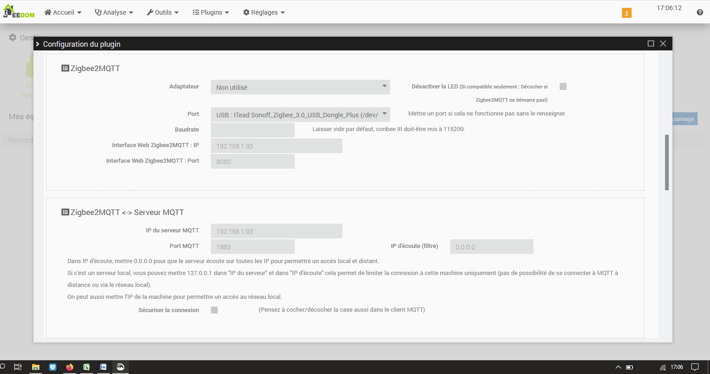Open Word from the taskbar
710x374 pixels.
click(104, 367)
